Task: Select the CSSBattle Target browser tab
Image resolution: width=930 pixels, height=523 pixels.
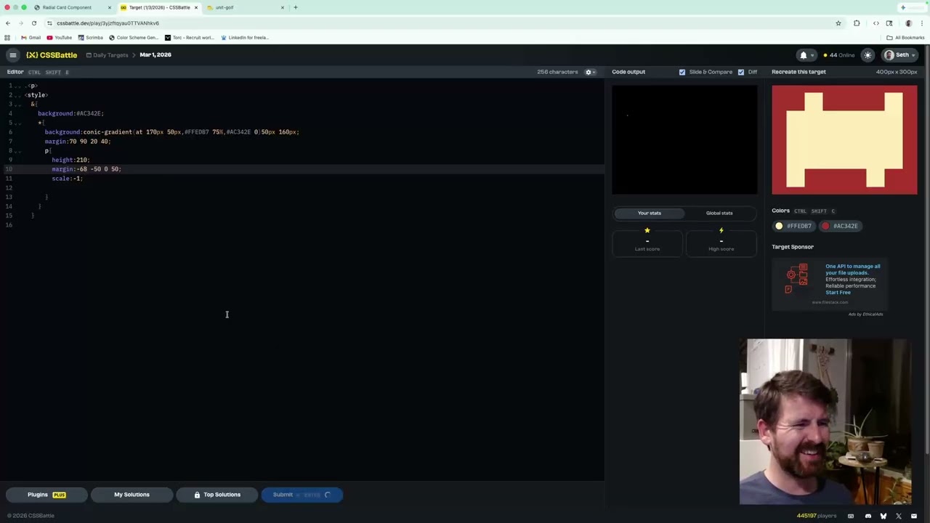Action: click(x=159, y=7)
